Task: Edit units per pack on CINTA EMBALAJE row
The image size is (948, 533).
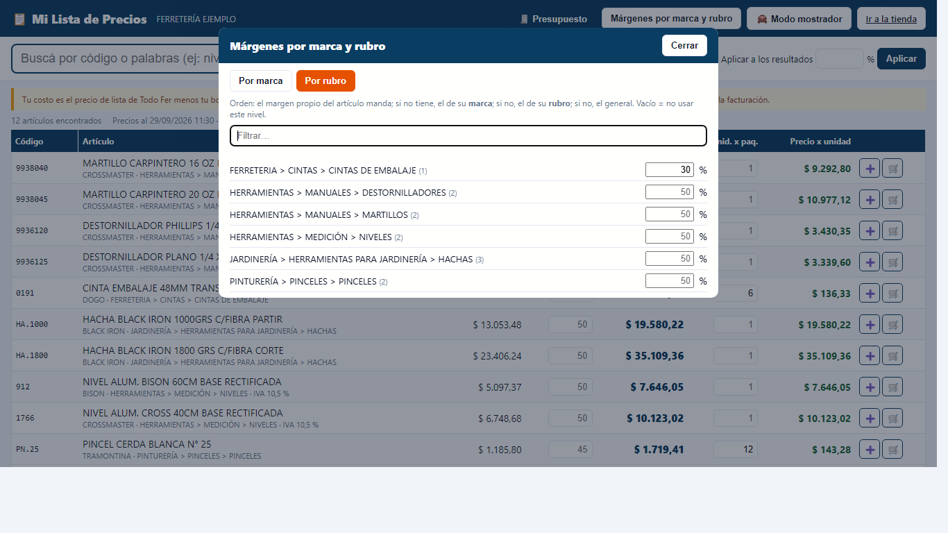Action: (x=736, y=293)
